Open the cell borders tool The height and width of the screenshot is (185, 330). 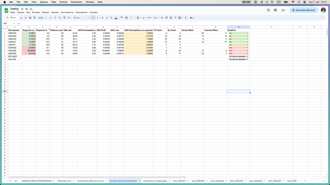point(126,18)
